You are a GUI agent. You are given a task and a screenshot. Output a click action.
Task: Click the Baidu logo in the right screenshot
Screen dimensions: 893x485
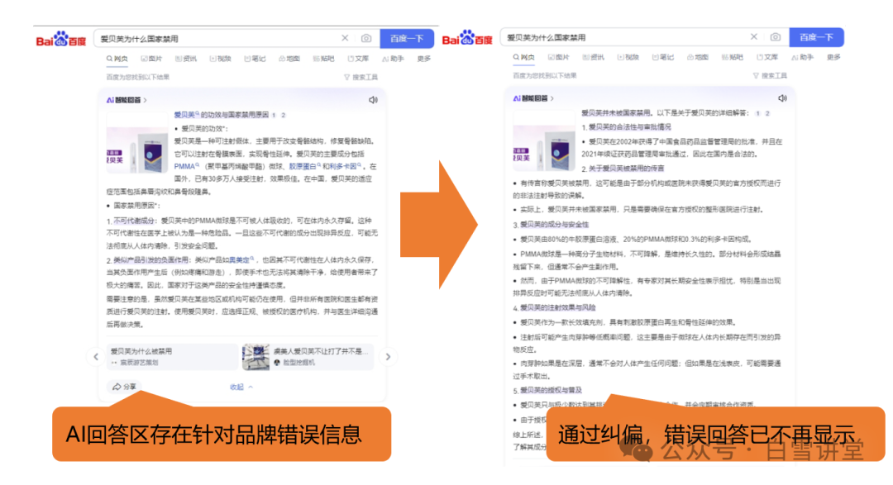coord(467,38)
